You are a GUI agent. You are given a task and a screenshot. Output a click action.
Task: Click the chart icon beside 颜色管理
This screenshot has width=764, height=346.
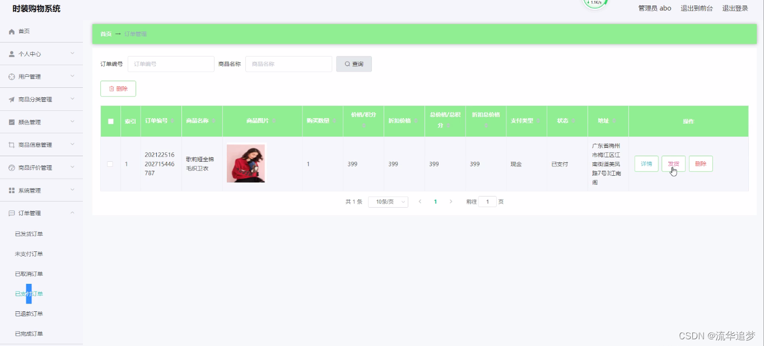(x=12, y=122)
